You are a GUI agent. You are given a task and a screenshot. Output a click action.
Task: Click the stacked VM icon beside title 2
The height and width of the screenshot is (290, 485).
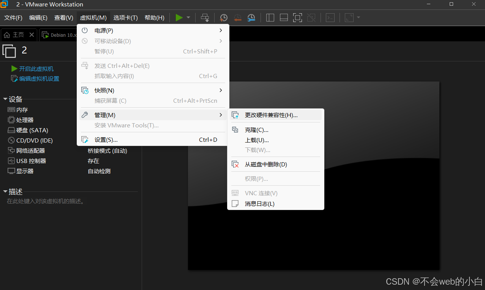click(9, 51)
